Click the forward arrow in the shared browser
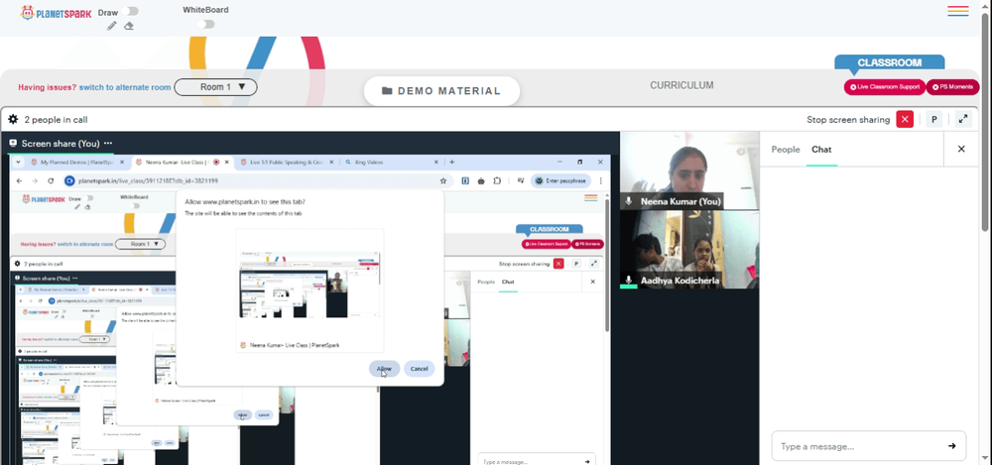Viewport: 992px width, 465px height. pyautogui.click(x=35, y=180)
